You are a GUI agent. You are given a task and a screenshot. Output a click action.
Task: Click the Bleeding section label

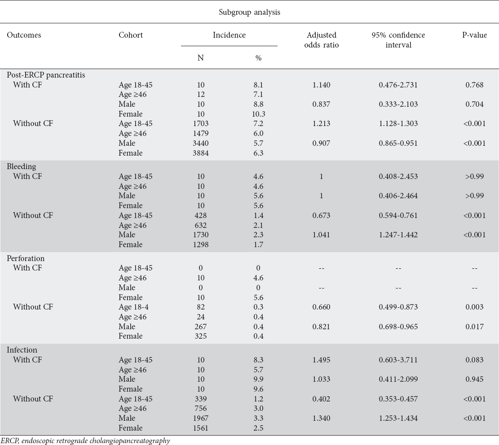(21, 166)
